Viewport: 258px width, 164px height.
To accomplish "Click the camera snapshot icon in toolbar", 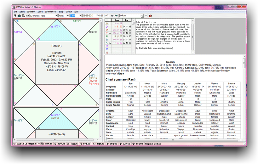I will (19, 15).
